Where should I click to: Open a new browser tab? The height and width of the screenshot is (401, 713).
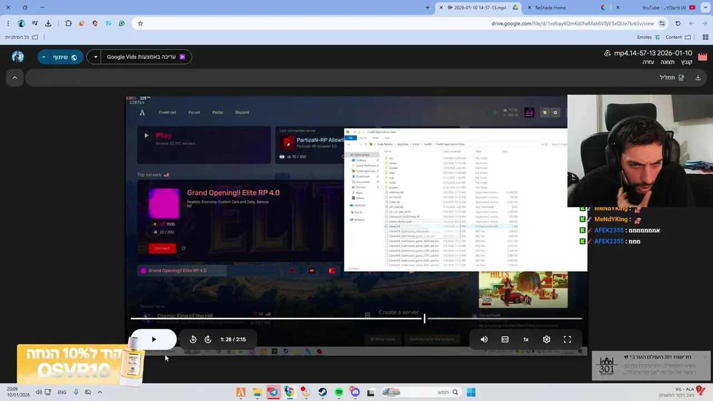pos(428,8)
